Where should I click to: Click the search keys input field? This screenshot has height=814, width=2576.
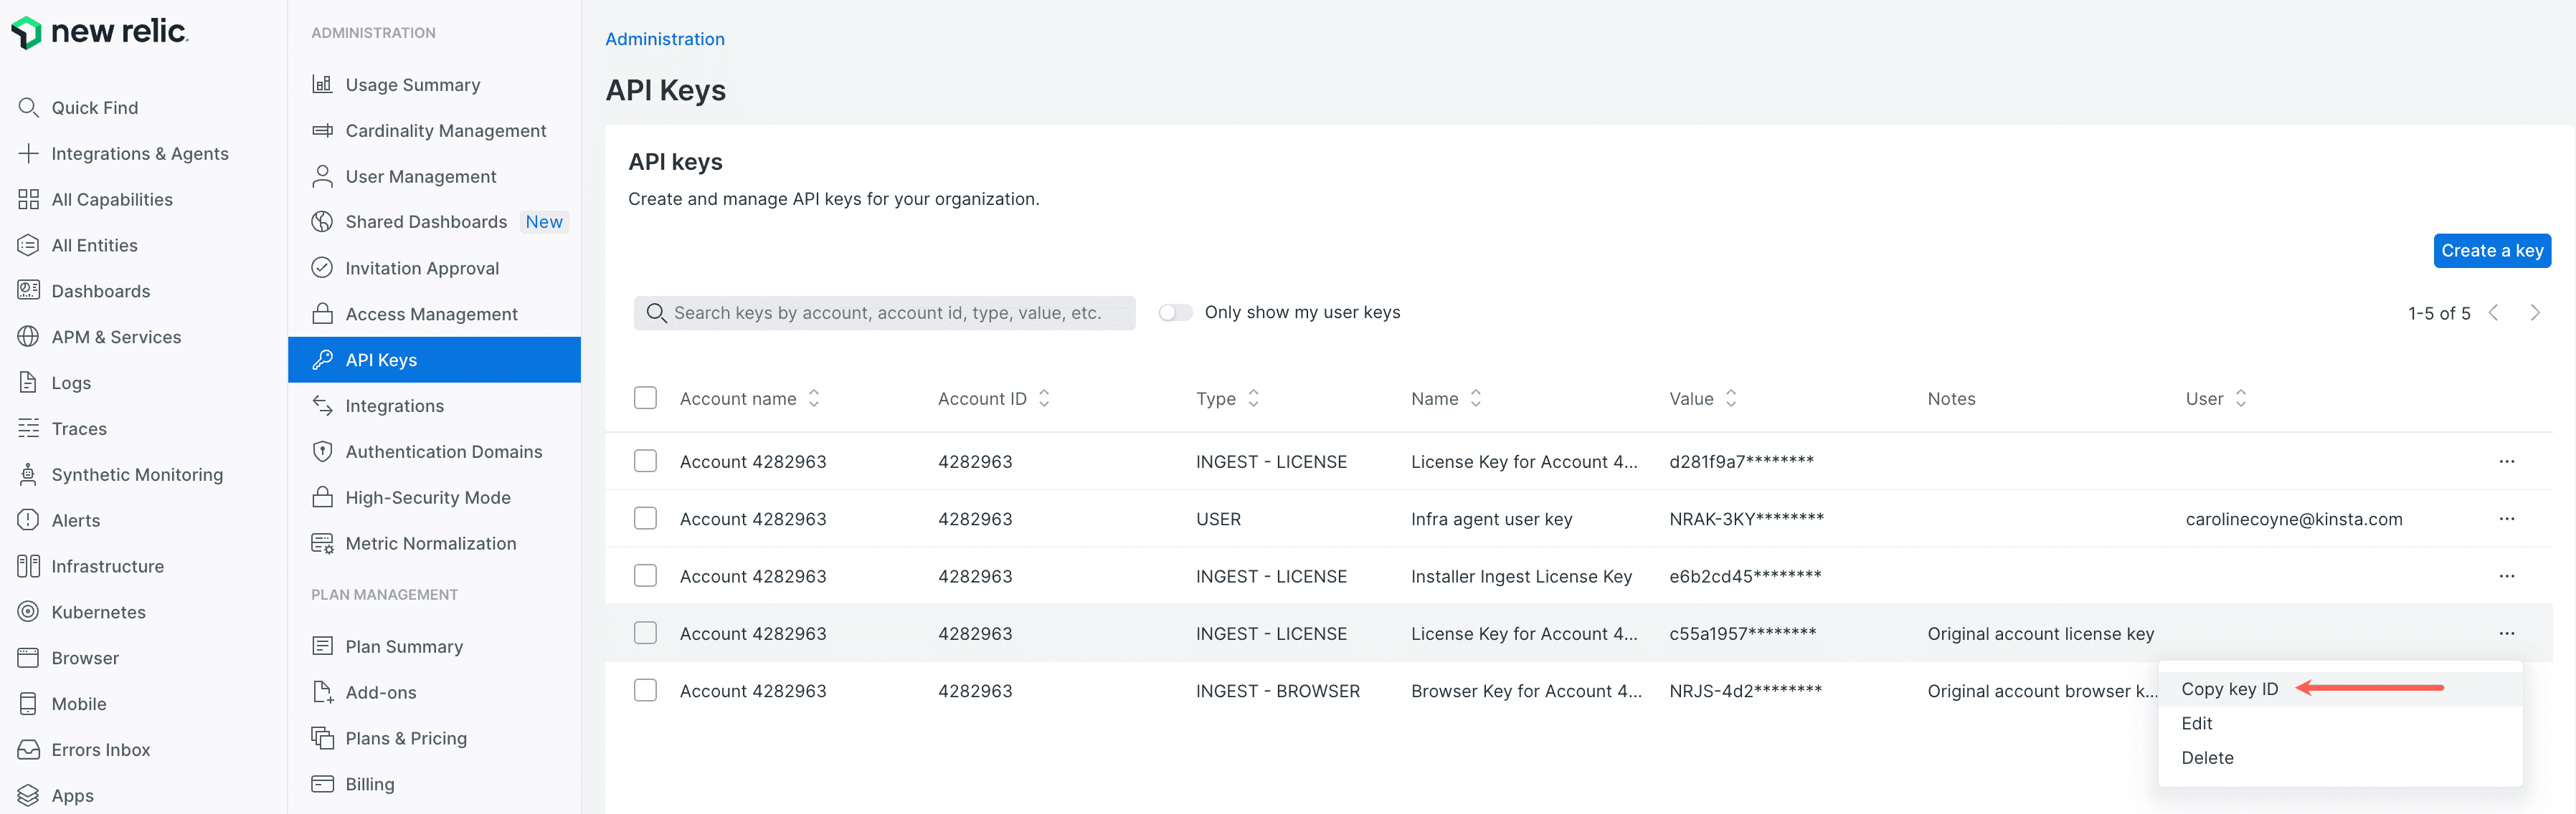[884, 312]
